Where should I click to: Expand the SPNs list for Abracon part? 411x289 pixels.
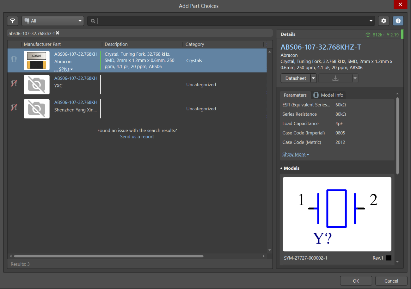64,69
